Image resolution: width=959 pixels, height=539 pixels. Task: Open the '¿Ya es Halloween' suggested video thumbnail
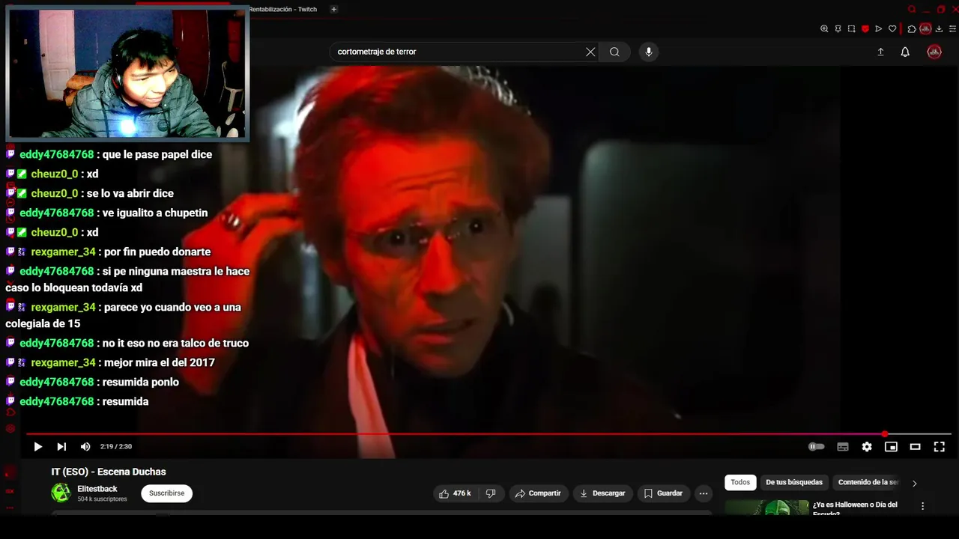(766, 508)
